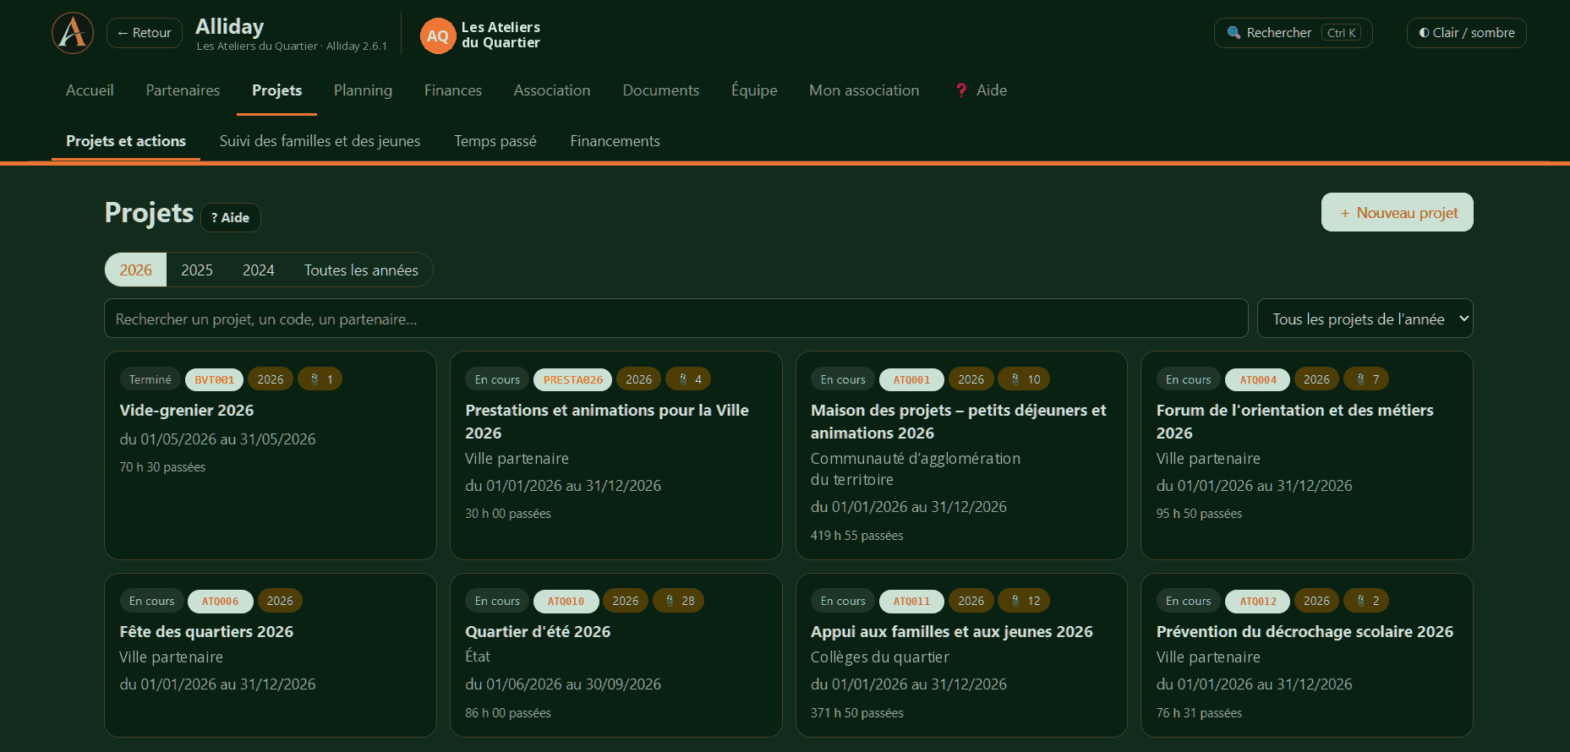Image resolution: width=1570 pixels, height=752 pixels.
Task: Click the attachment badge on Vide-grenier card
Action: point(320,379)
